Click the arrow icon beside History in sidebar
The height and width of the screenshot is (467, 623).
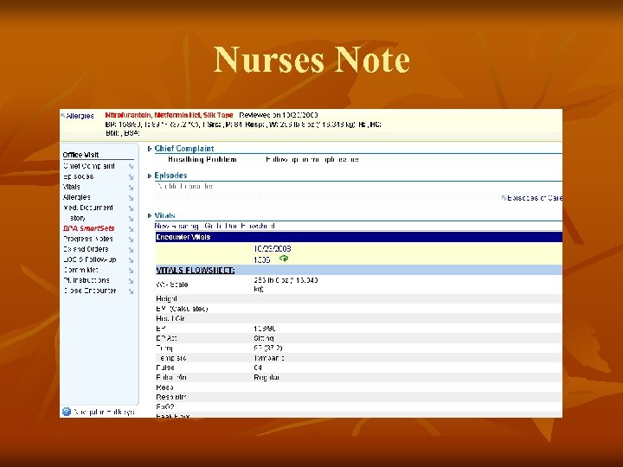point(132,219)
